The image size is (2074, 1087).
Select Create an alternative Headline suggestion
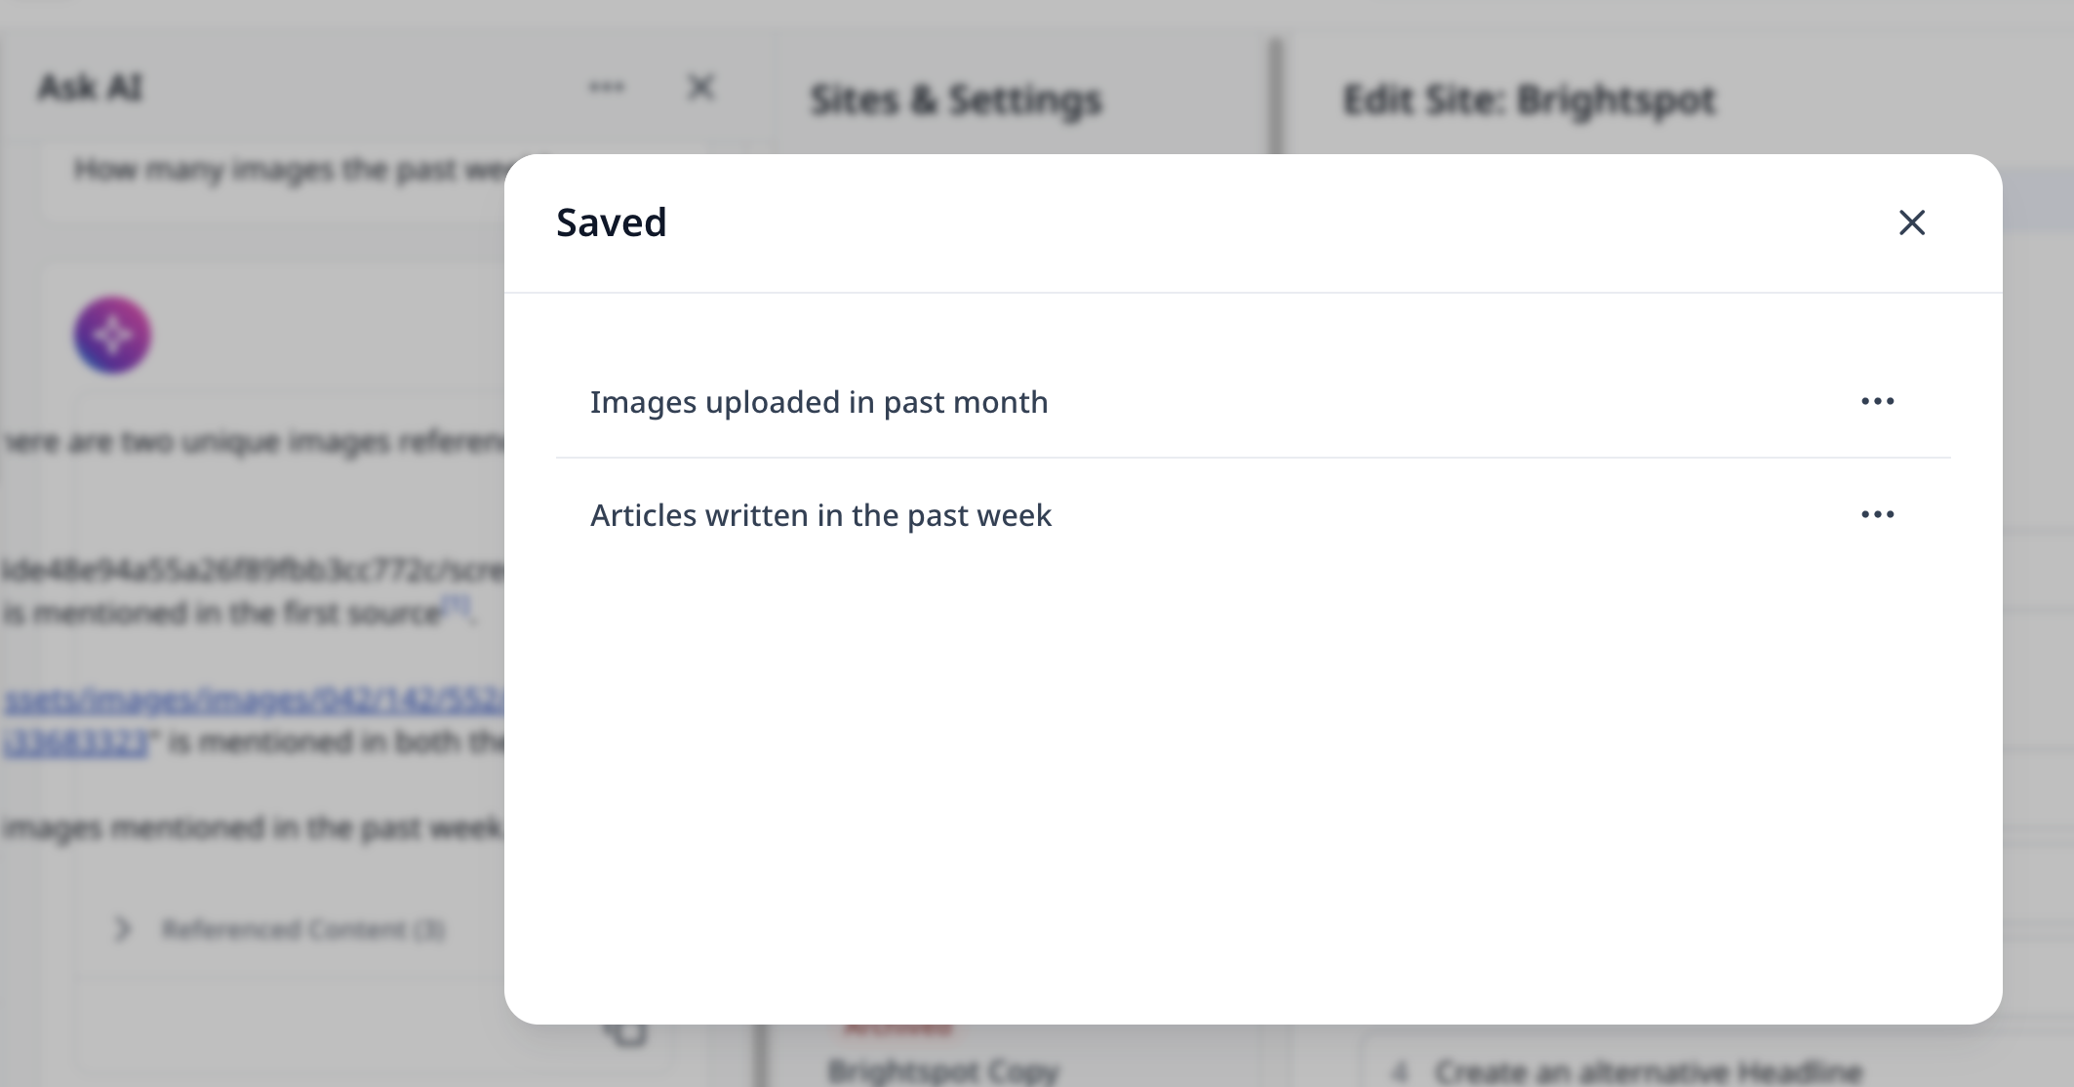1649,1071
